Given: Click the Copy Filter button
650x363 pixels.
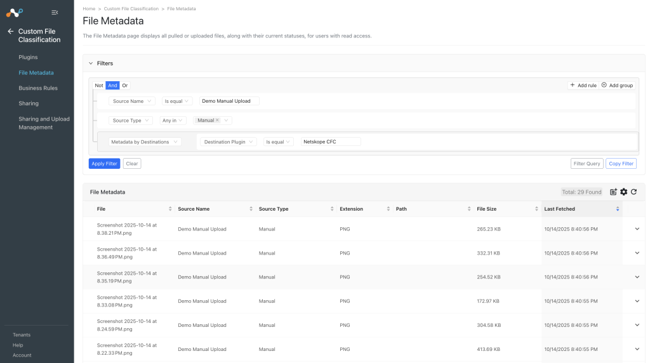Looking at the screenshot, I should (621, 164).
